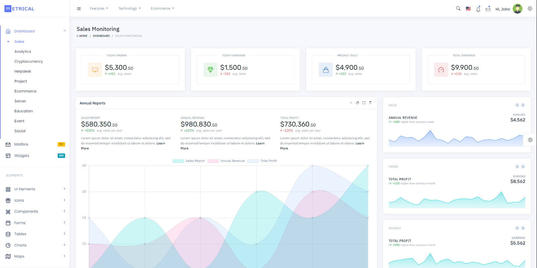Expand Annual Reports card to fullscreen
The image size is (537, 268).
tap(364, 103)
